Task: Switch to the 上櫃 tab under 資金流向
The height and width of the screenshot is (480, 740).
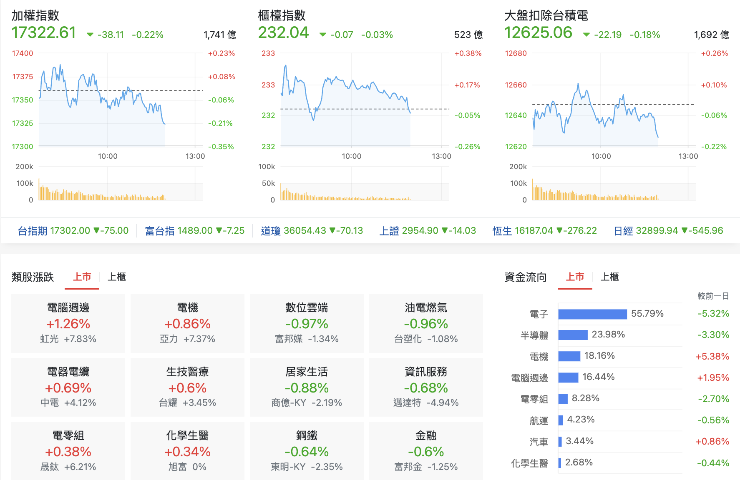Action: click(609, 277)
